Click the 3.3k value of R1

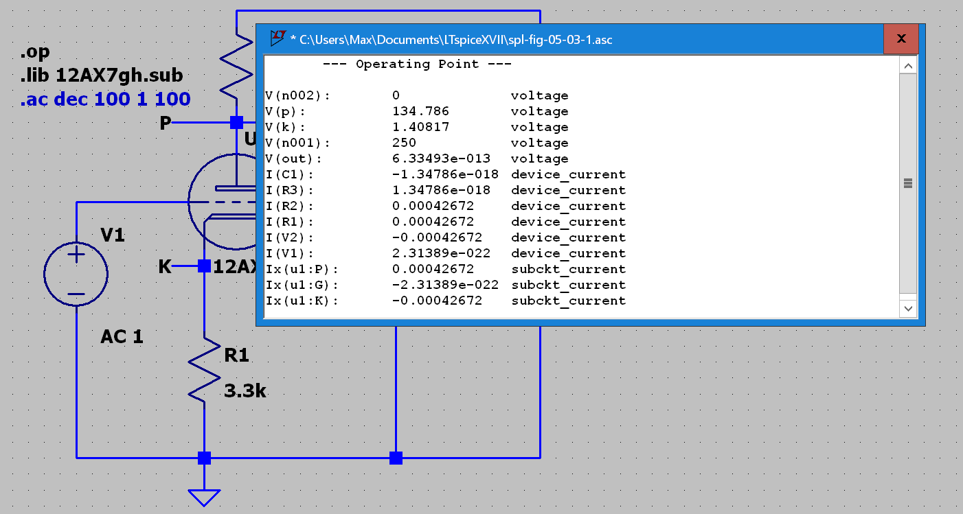pos(245,391)
